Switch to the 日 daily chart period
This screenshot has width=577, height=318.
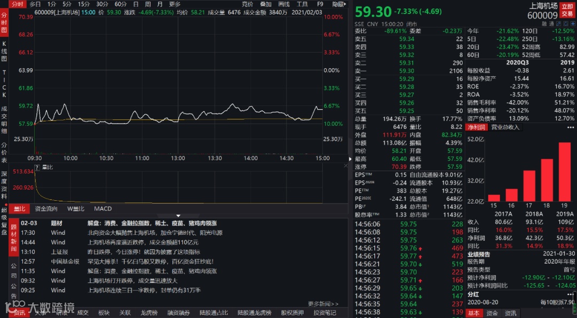136,4
